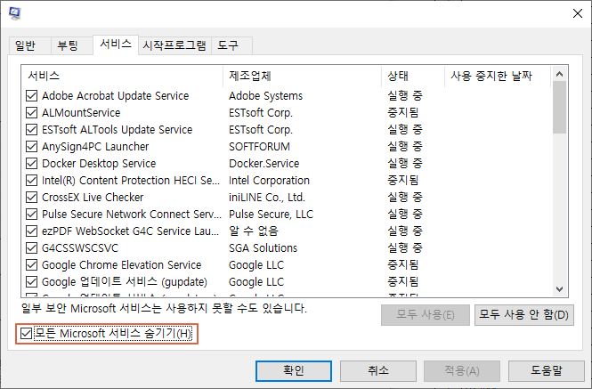
Task: Sort by the 서비스 column header
Action: click(x=122, y=76)
